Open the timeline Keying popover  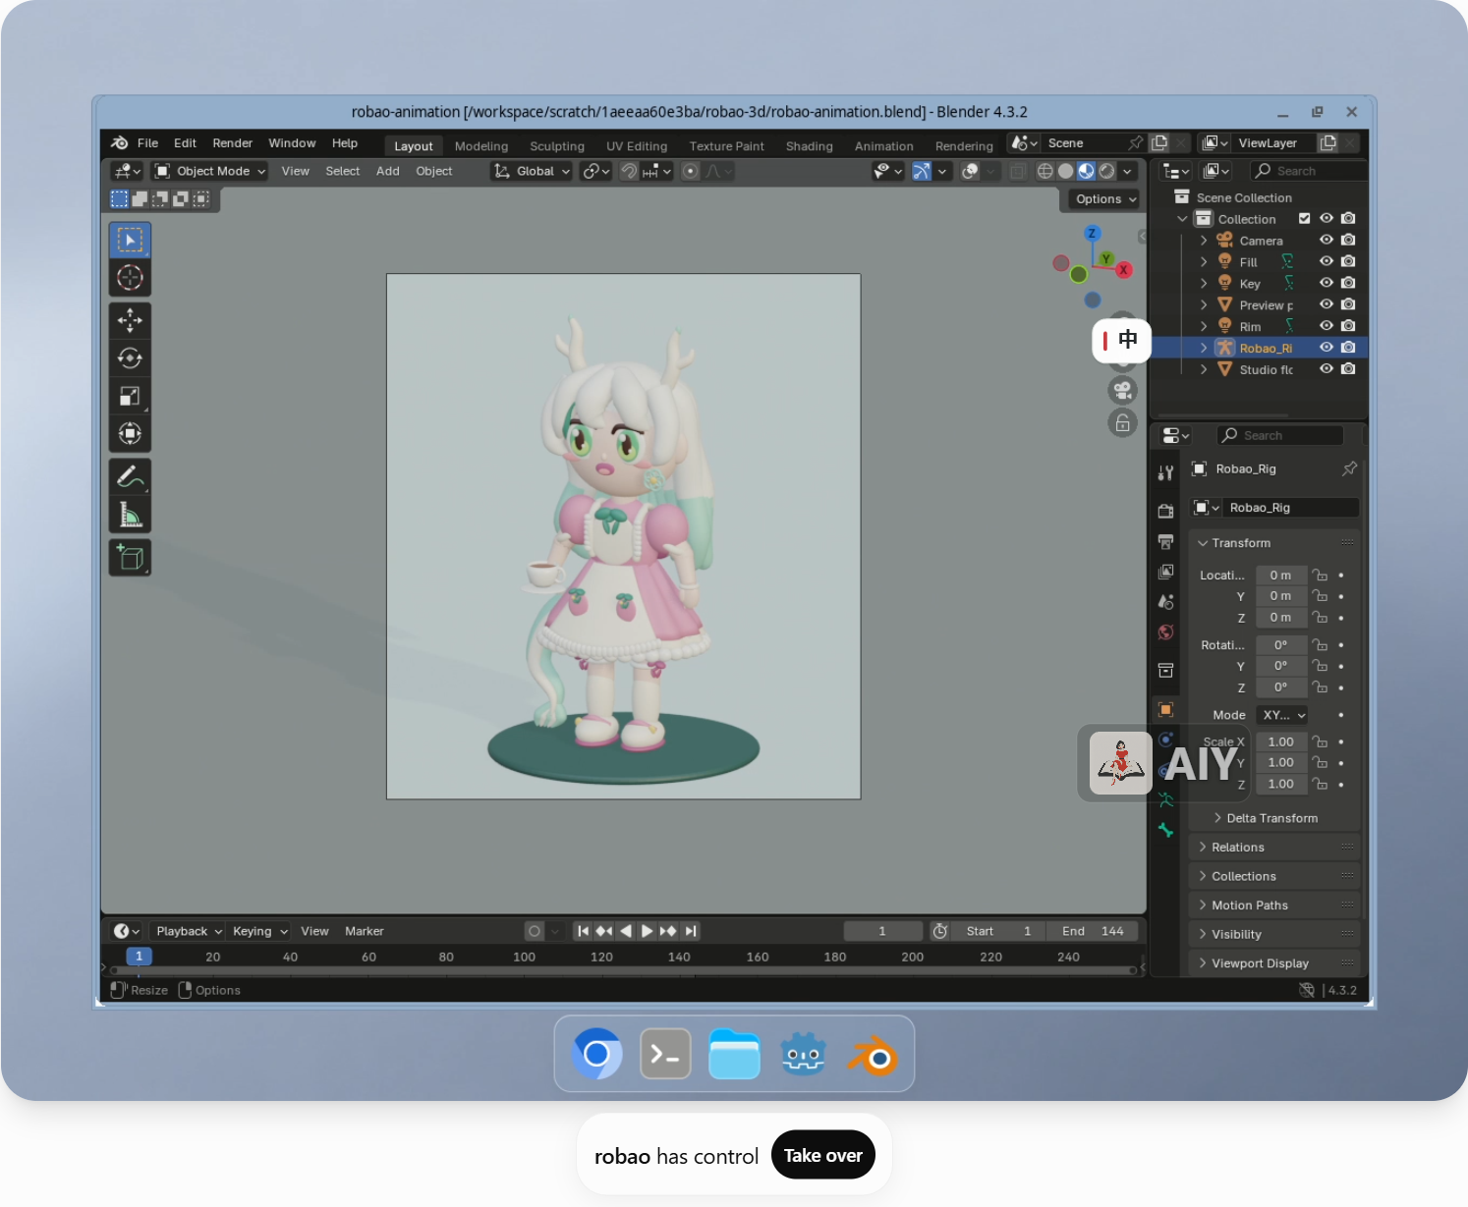click(x=259, y=931)
